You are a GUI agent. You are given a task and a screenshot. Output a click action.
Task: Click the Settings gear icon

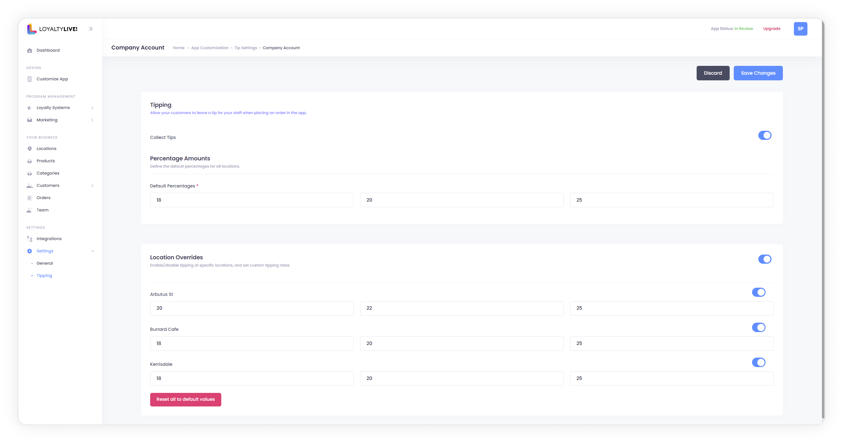coord(30,251)
